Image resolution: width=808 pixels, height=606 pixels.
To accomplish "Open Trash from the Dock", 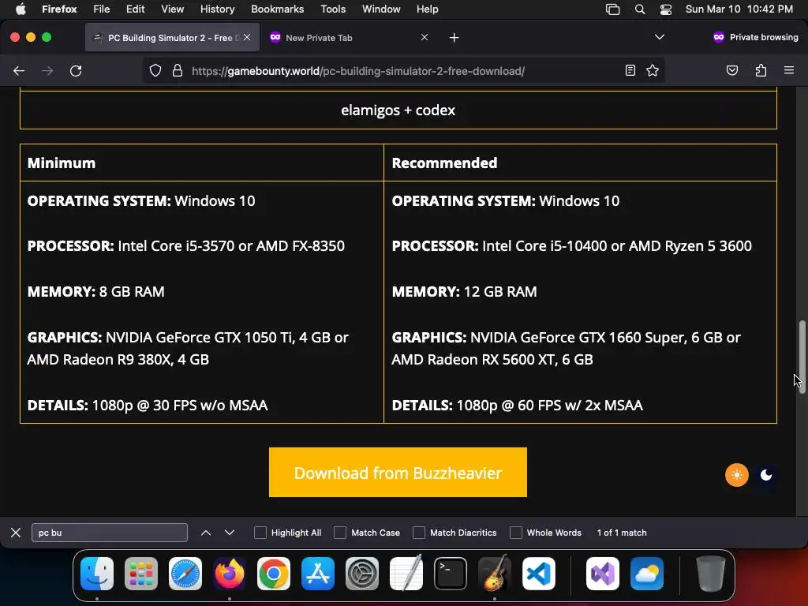I will 711,573.
